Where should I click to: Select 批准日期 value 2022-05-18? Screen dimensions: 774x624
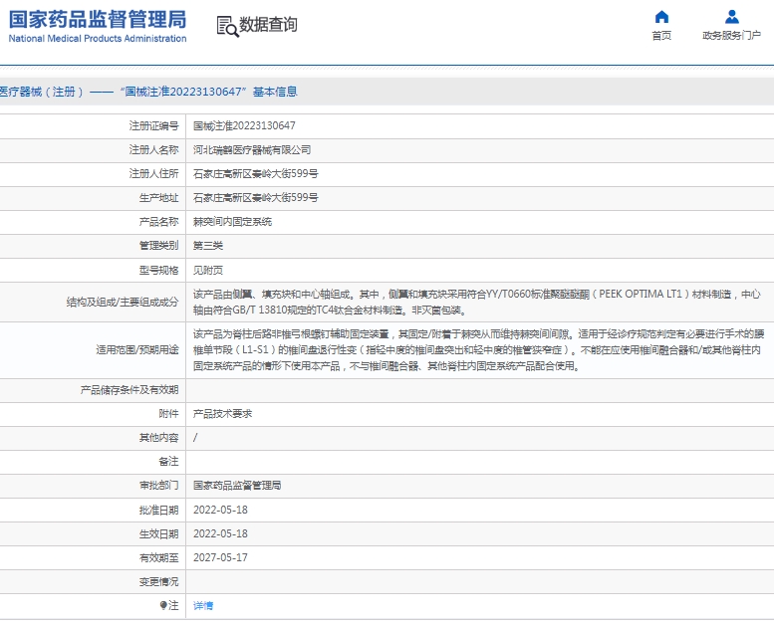(x=220, y=511)
